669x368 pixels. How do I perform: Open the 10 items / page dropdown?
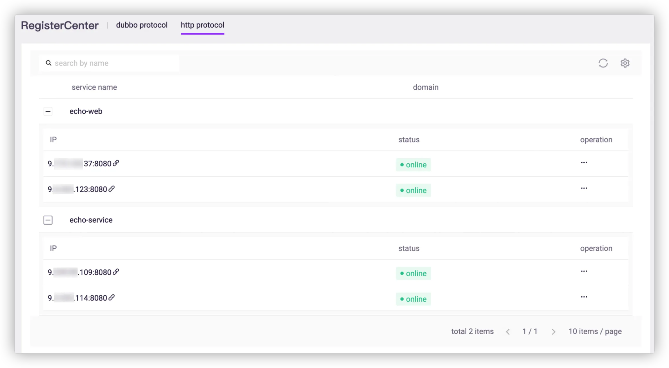(595, 331)
